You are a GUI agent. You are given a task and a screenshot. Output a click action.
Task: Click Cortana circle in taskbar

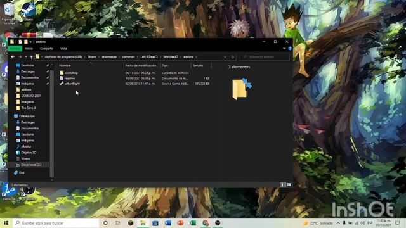point(105,223)
